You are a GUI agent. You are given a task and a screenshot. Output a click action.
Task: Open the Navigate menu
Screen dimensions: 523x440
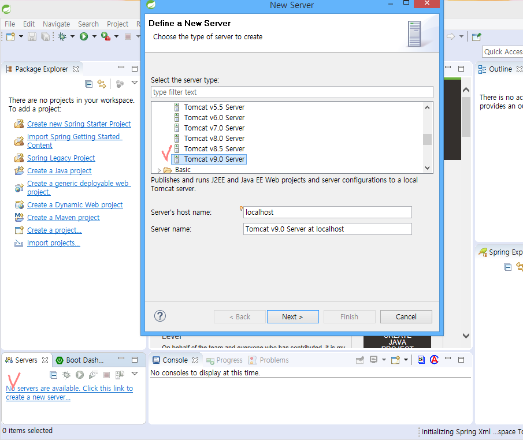click(x=57, y=24)
